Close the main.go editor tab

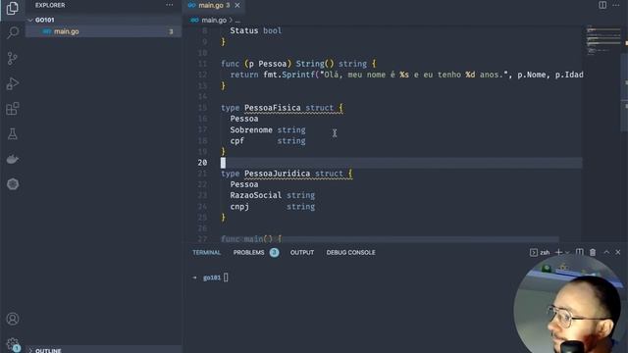237,5
